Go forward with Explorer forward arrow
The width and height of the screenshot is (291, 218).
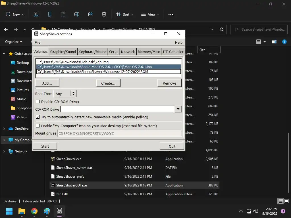click(16, 30)
